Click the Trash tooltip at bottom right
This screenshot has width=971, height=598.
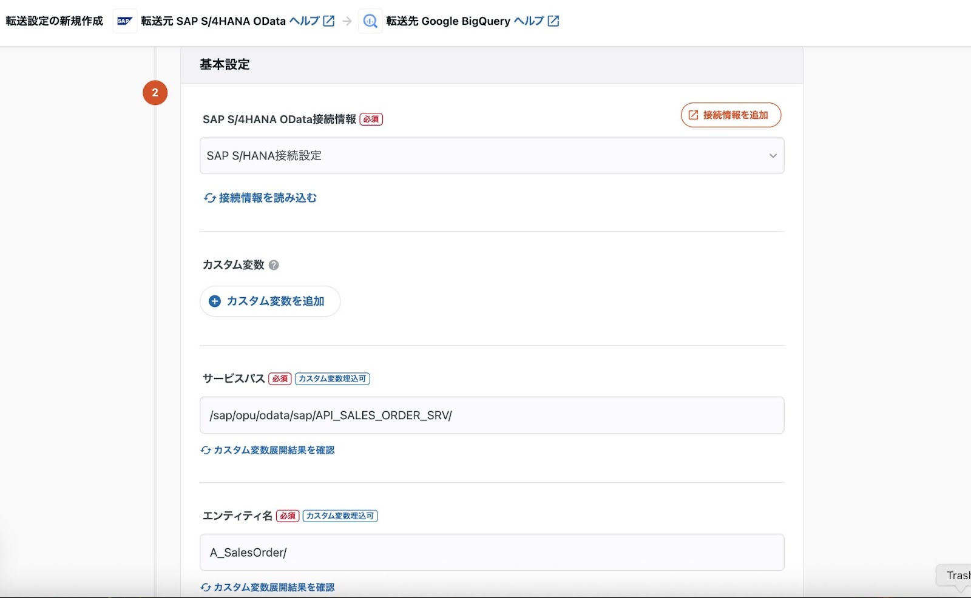point(955,575)
